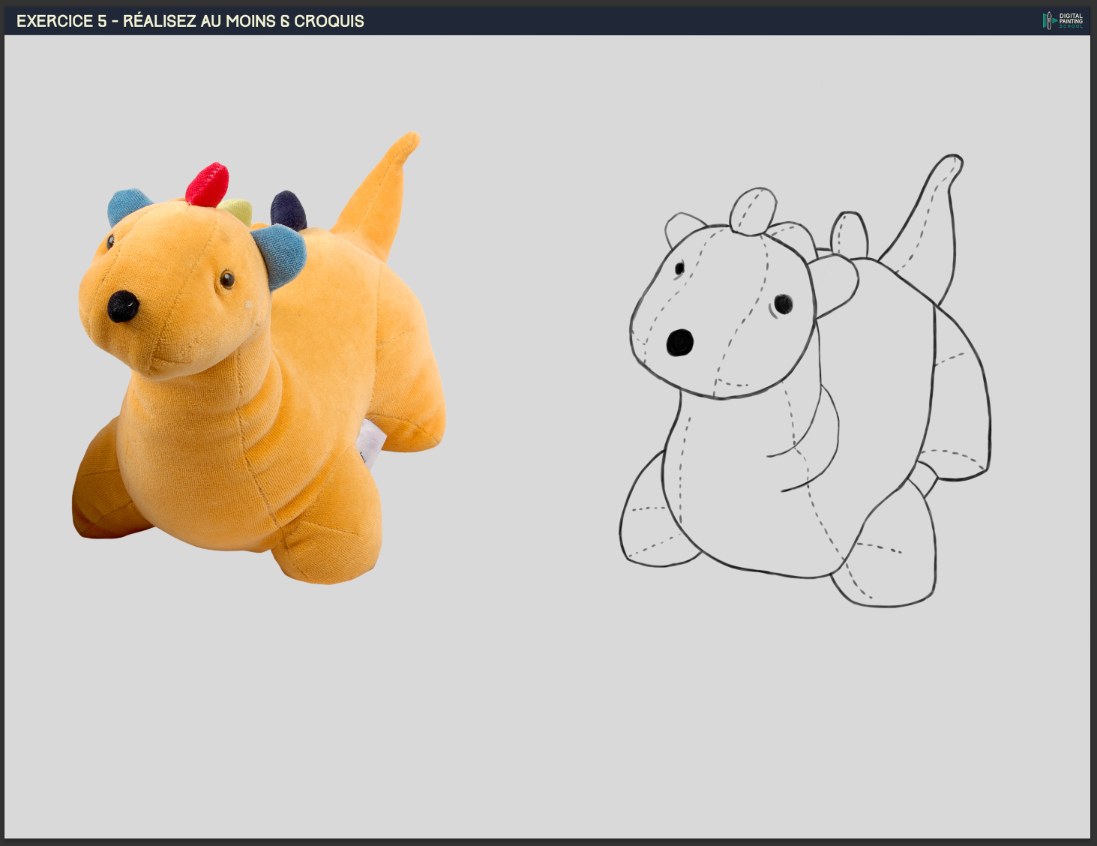The image size is (1097, 846).
Task: Click the sketched dinosaur's filled black nose
Action: (679, 342)
